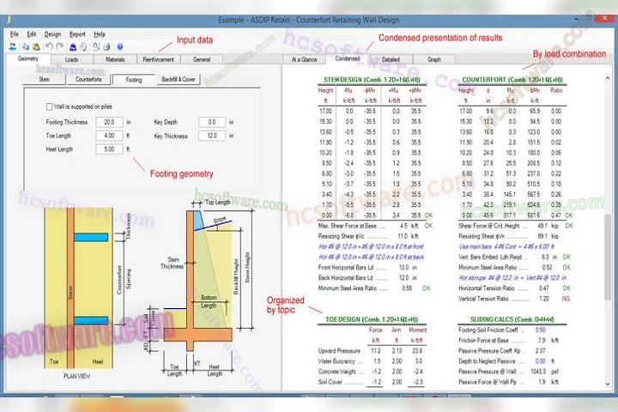Click the 'Back Horizontal Bars Ld' row label
The height and width of the screenshot is (412, 618).
coord(345,277)
